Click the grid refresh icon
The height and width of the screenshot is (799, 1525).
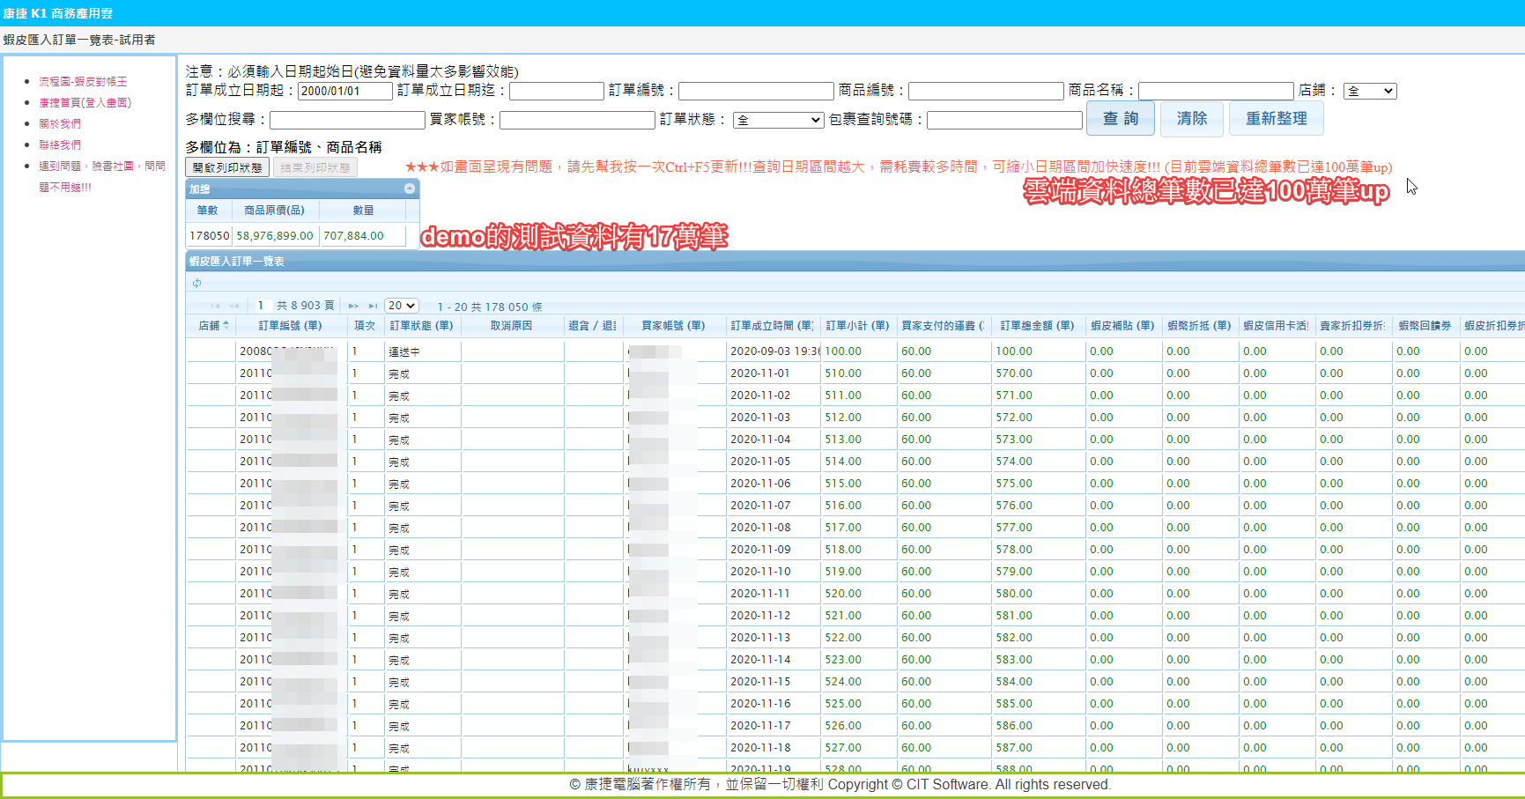tap(196, 283)
